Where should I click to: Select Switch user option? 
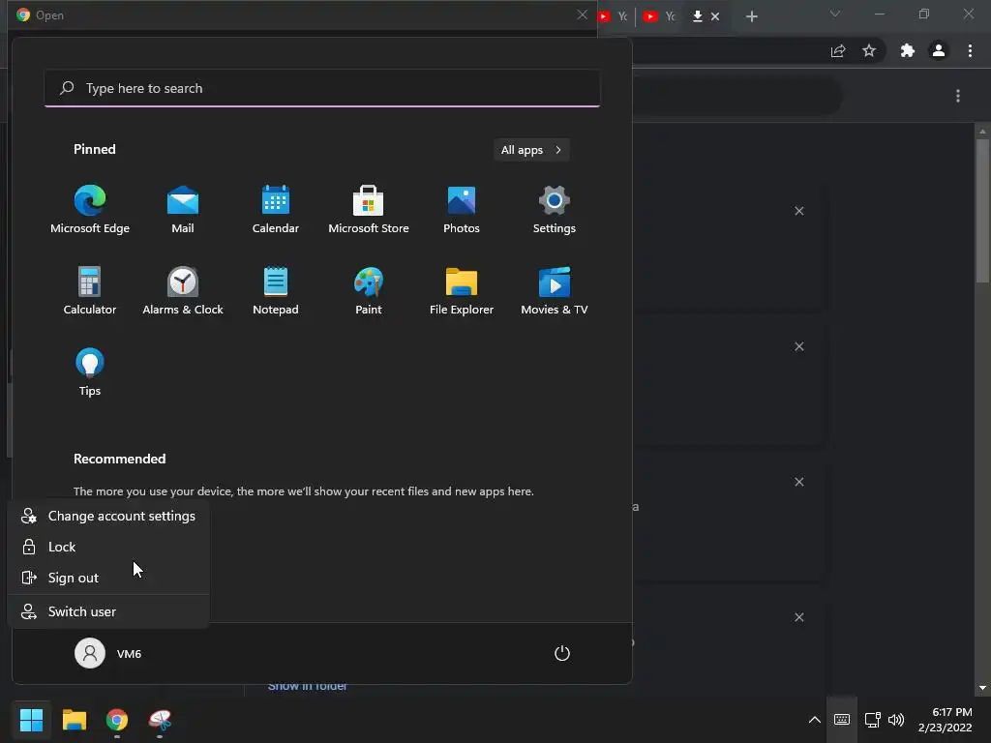(x=108, y=611)
